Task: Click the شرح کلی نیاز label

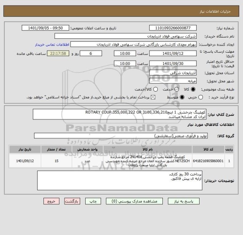Action: (221, 115)
